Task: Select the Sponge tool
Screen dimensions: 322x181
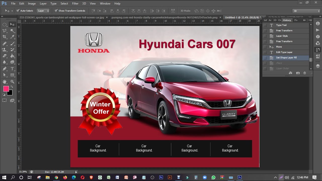Action: coord(12,62)
